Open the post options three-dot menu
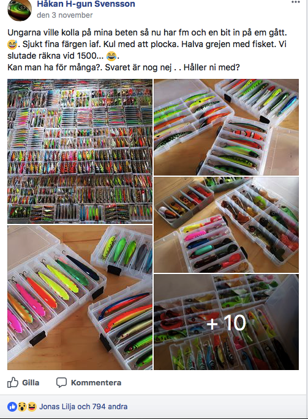Screen dimensions: 308x419 click(x=295, y=2)
